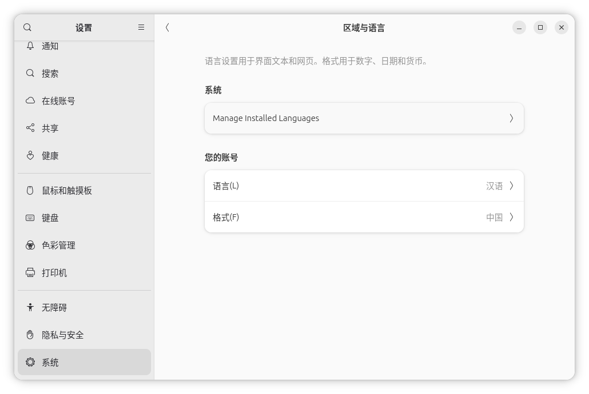Click the back arrow in the header
This screenshot has height=394, width=589.
167,27
